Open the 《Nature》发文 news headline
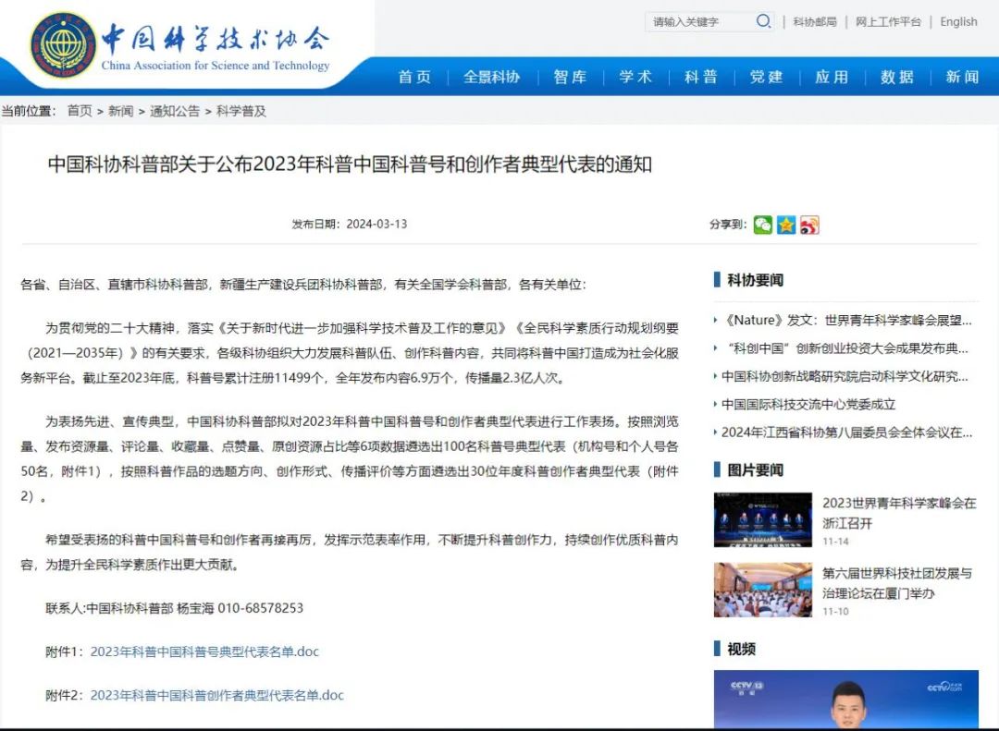This screenshot has width=999, height=731. click(846, 321)
